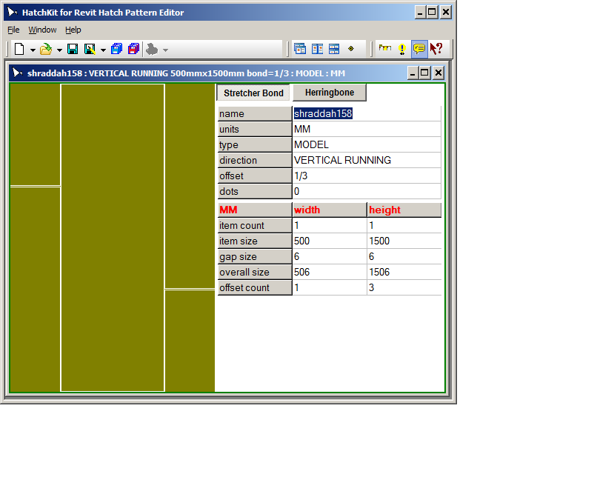Click the red MM header cell
This screenshot has width=597, height=494.
(x=255, y=210)
